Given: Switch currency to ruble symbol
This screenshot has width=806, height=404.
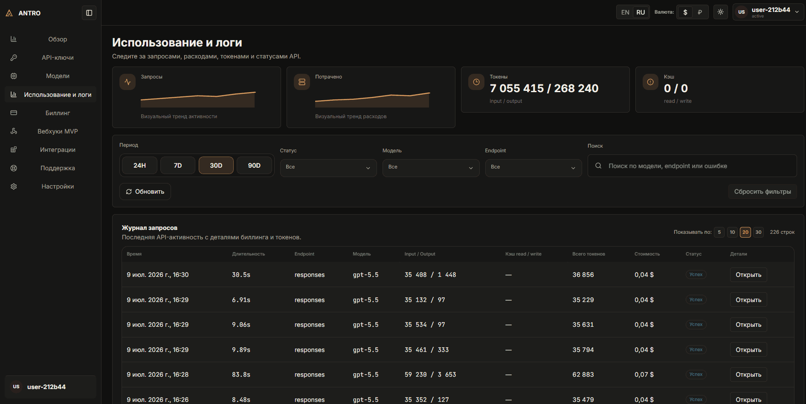Looking at the screenshot, I should click(x=700, y=12).
